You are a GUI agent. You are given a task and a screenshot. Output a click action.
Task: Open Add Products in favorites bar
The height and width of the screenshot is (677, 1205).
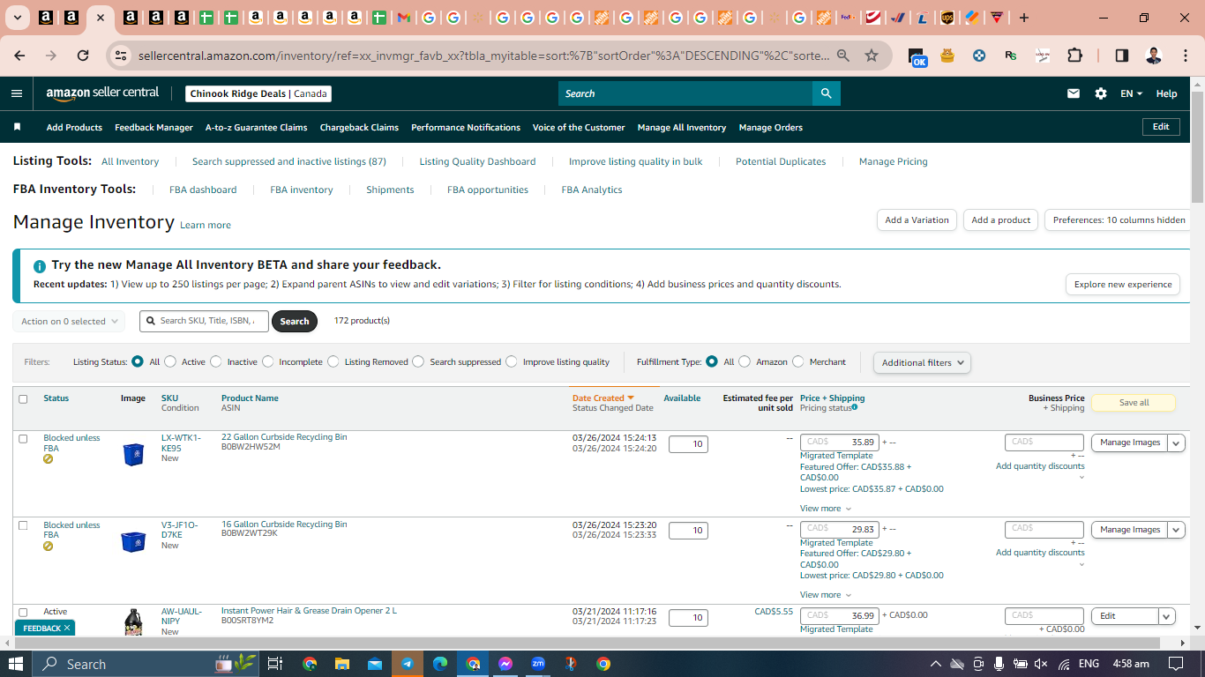[74, 127]
